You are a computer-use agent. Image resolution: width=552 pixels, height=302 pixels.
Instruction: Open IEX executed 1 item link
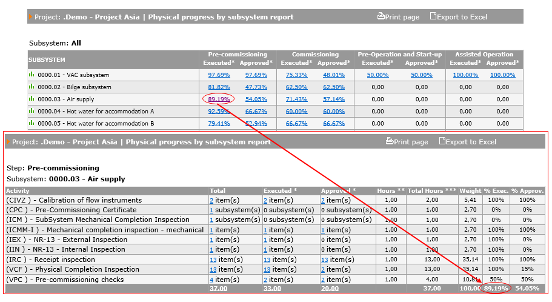(x=265, y=240)
